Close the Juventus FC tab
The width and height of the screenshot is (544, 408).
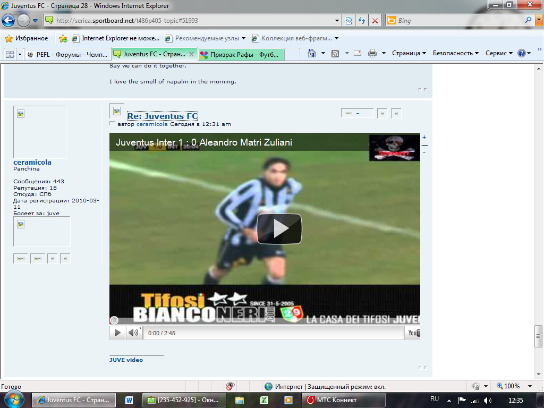(191, 54)
